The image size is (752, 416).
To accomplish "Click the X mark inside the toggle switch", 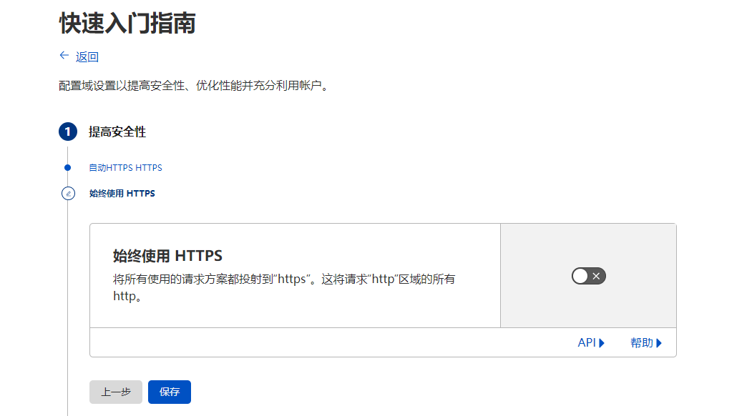I will (596, 275).
